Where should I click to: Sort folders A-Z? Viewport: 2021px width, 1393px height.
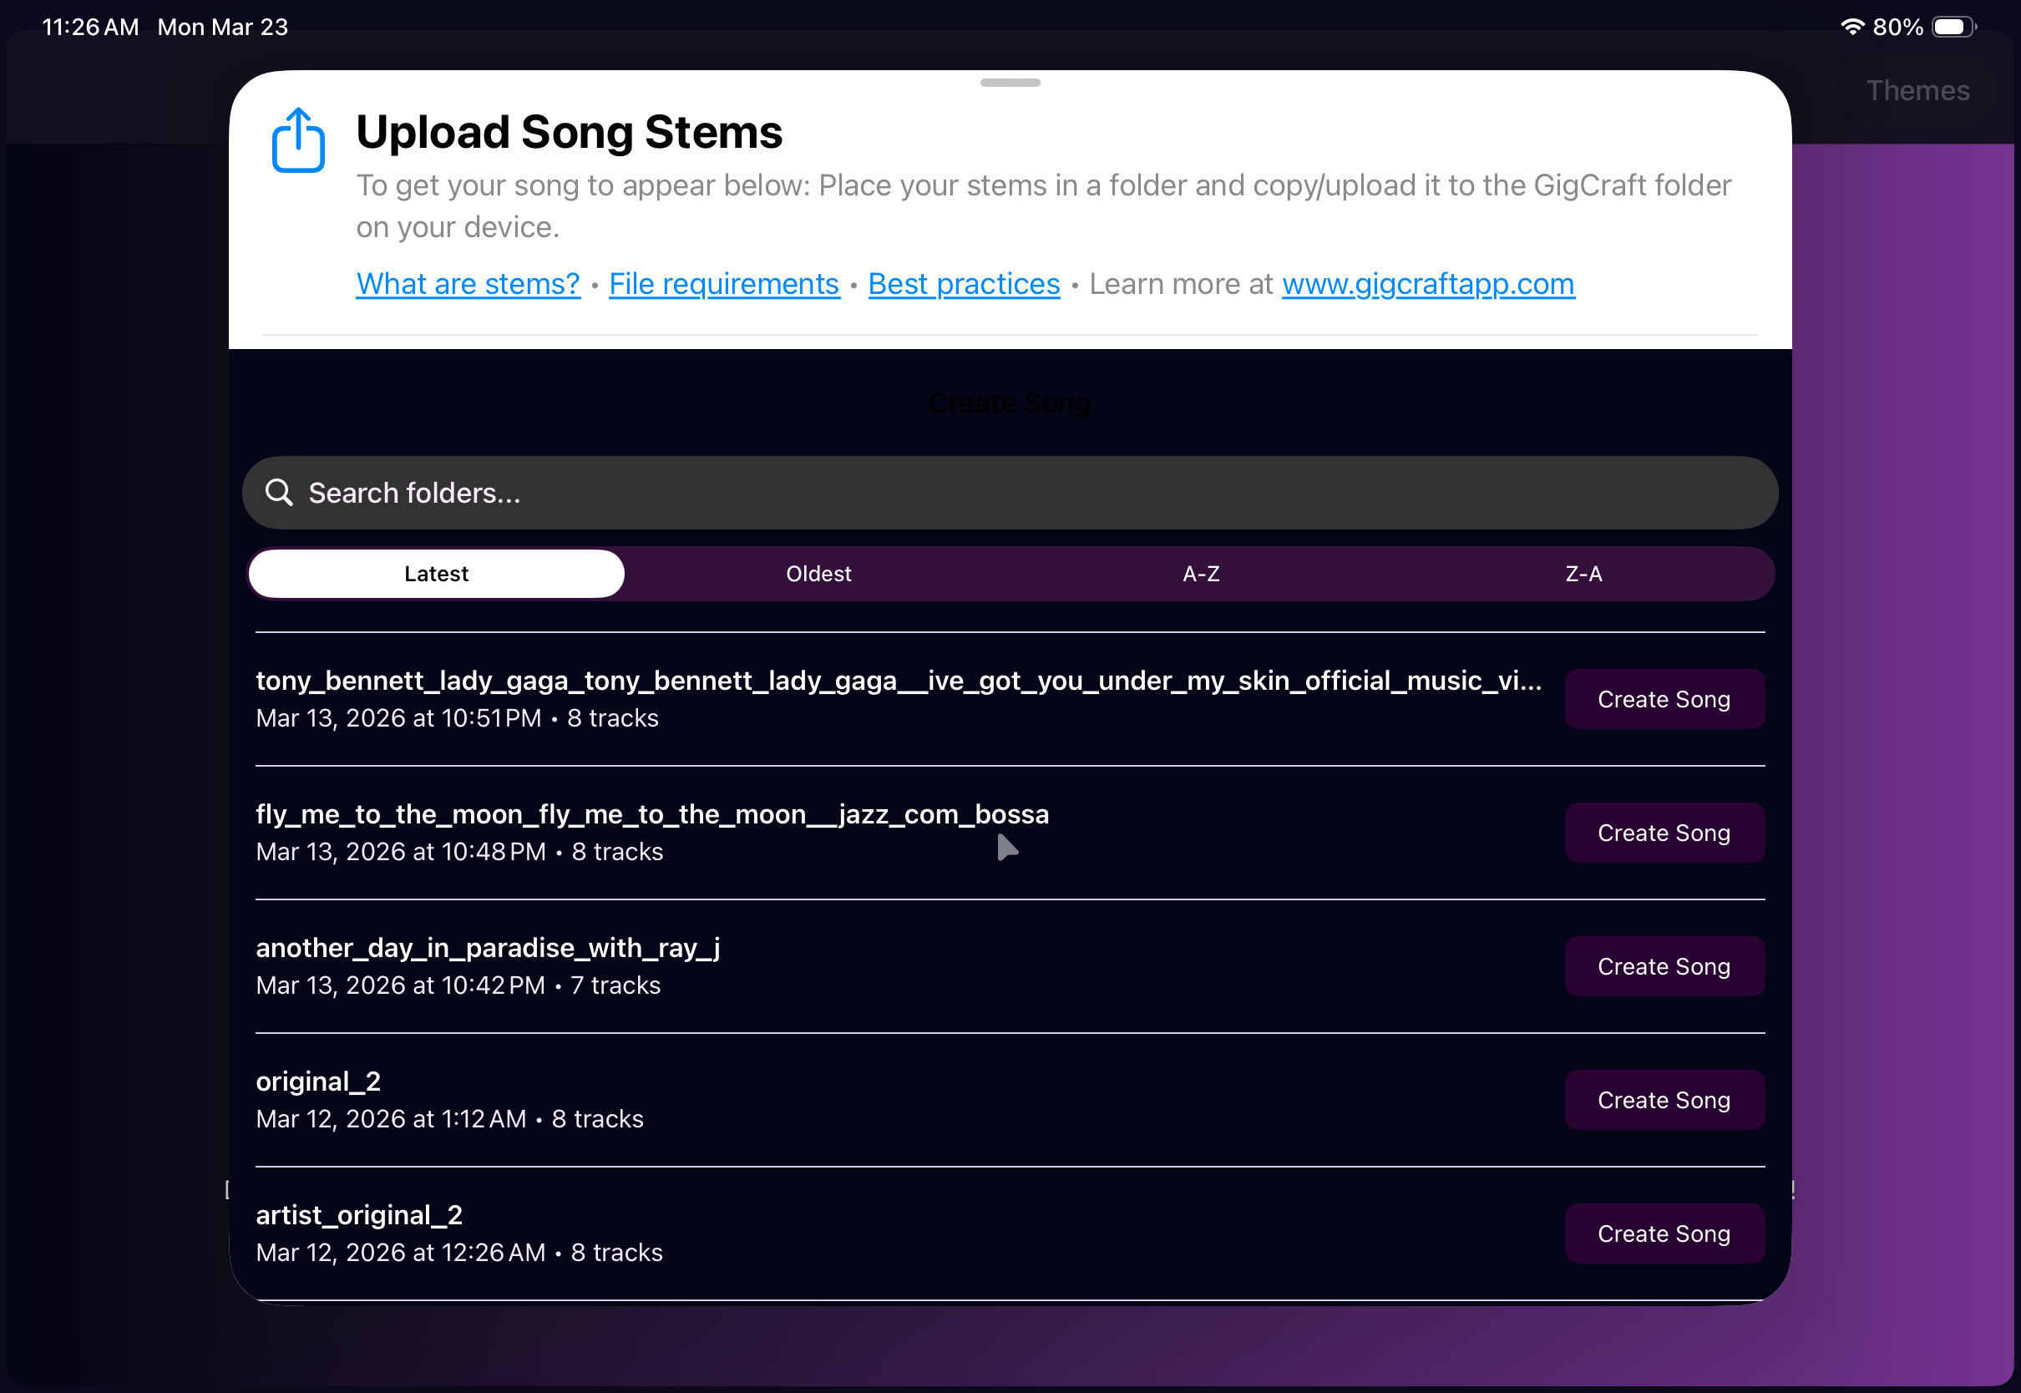coord(1201,574)
